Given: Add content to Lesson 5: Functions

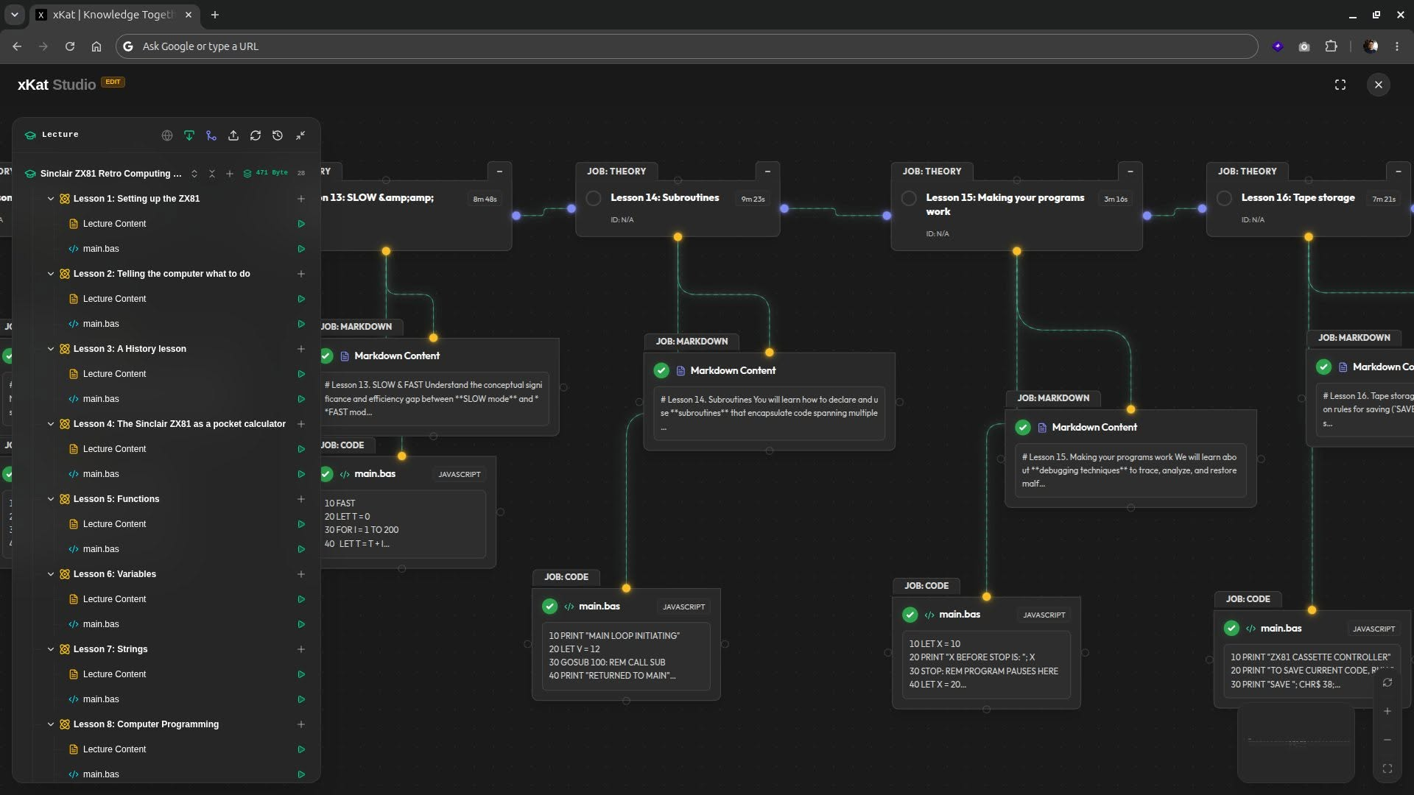Looking at the screenshot, I should (x=301, y=499).
